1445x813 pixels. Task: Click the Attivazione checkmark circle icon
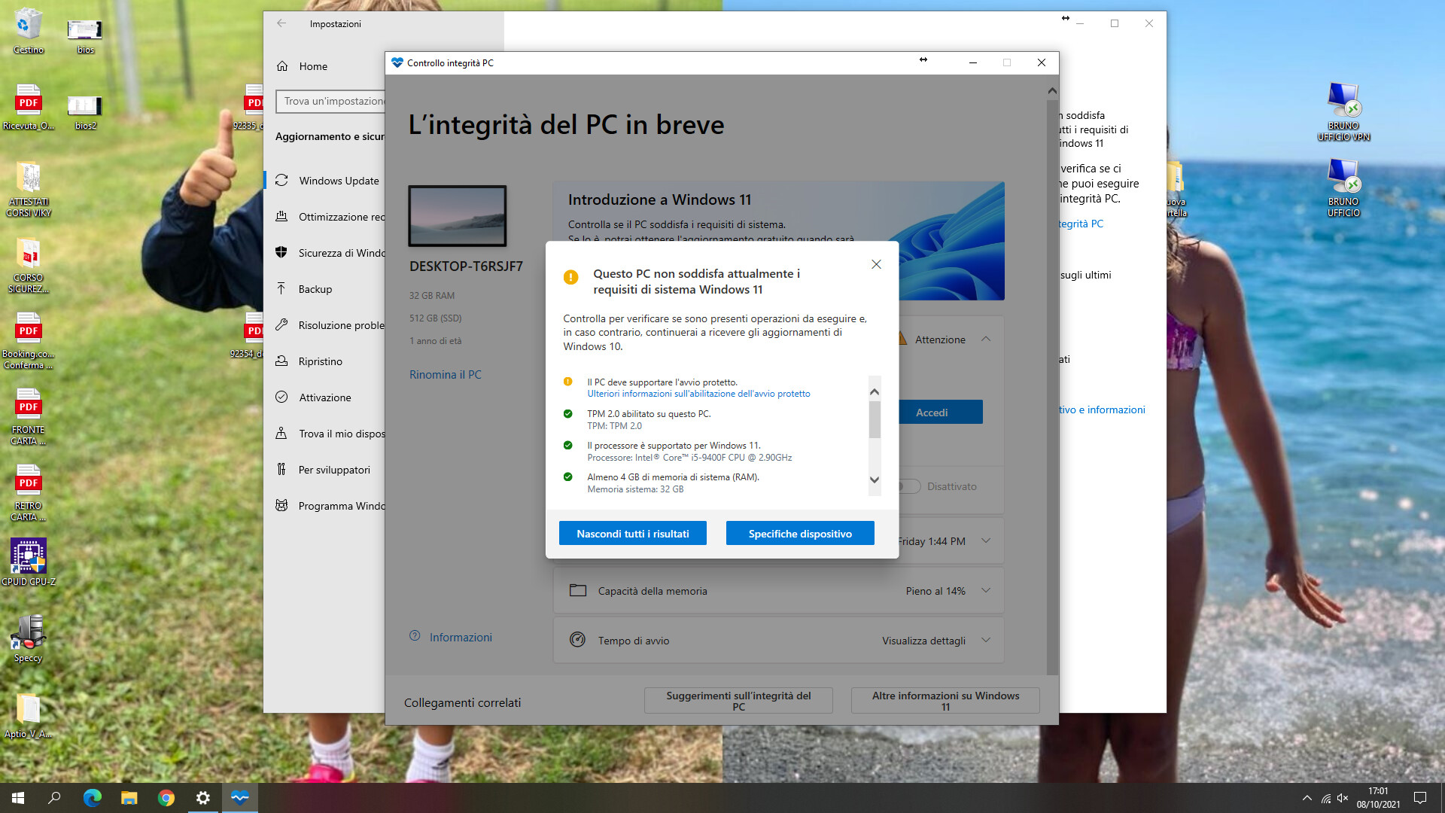click(281, 397)
